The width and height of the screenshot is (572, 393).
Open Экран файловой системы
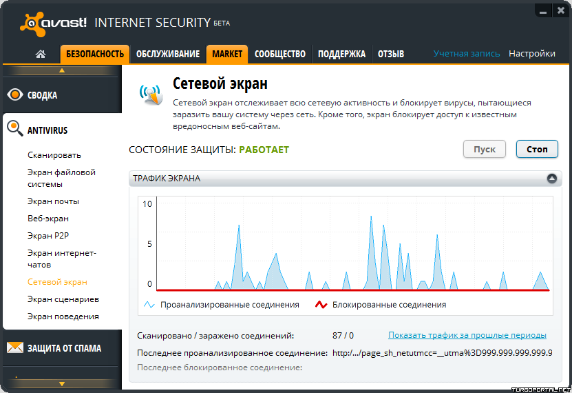[x=62, y=179]
